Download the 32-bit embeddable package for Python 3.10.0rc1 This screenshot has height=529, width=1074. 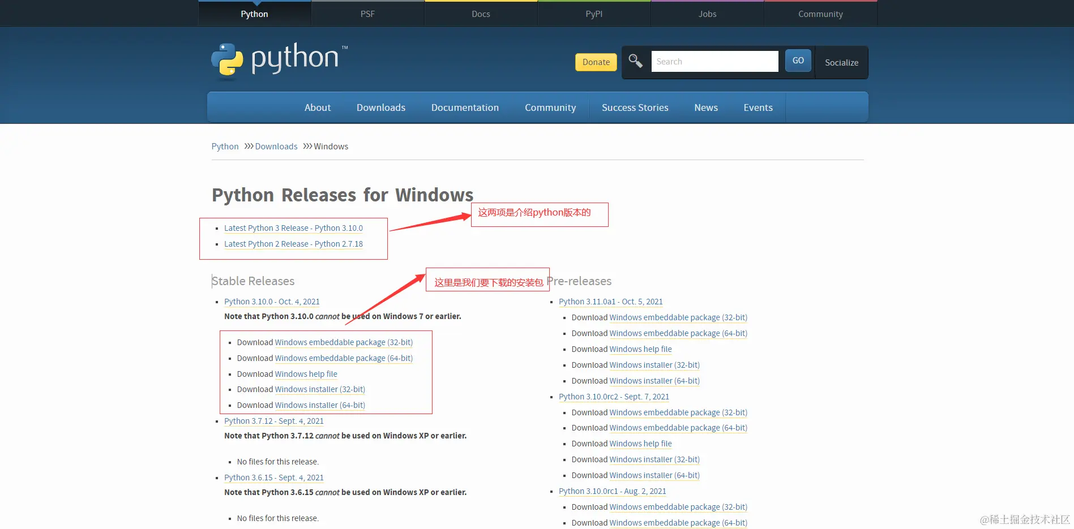pos(678,507)
